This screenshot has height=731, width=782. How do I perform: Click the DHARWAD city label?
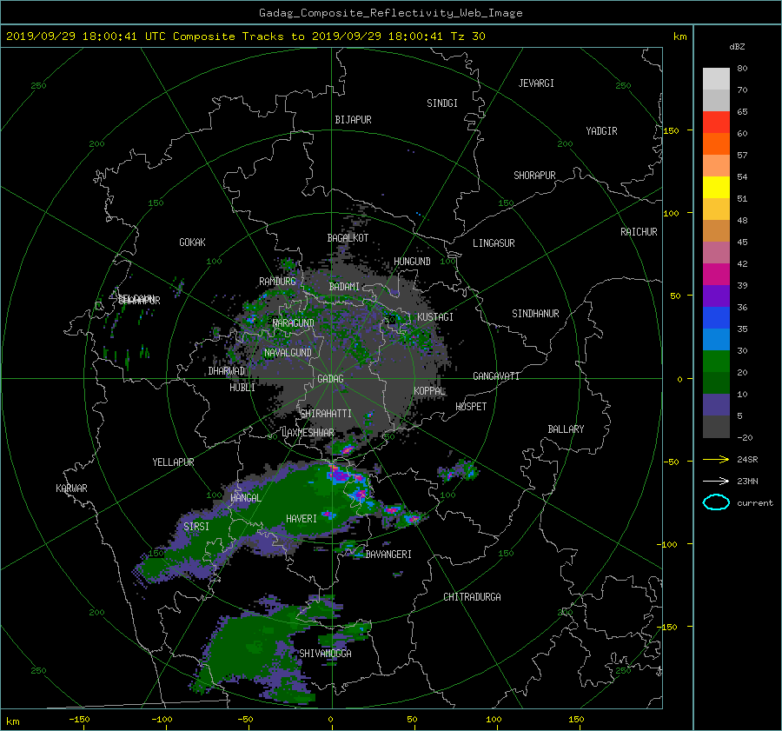click(x=227, y=371)
